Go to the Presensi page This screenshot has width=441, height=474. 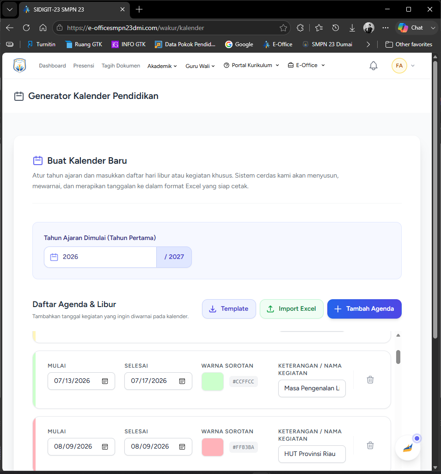(x=84, y=66)
